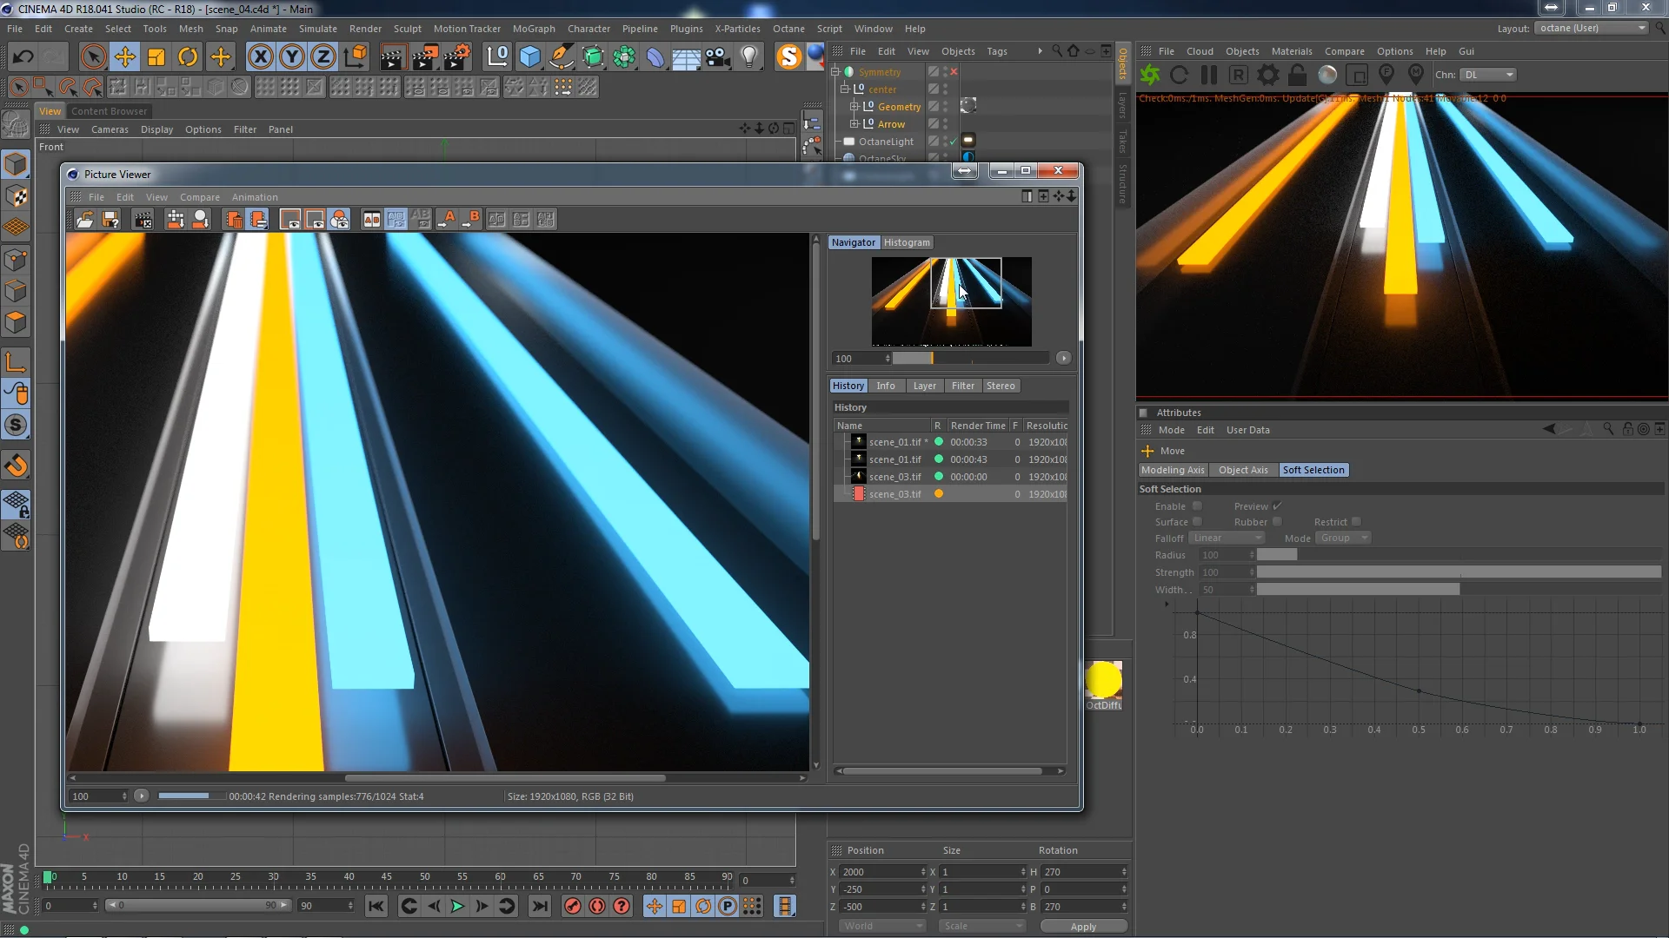The height and width of the screenshot is (938, 1669).
Task: Collapse the center null tree node
Action: (844, 89)
